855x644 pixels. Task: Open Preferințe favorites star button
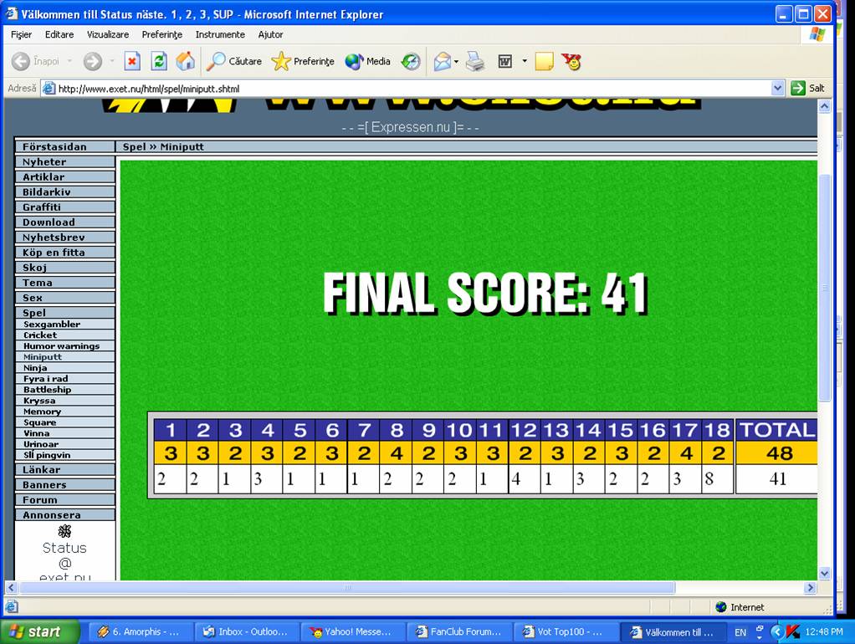[303, 61]
